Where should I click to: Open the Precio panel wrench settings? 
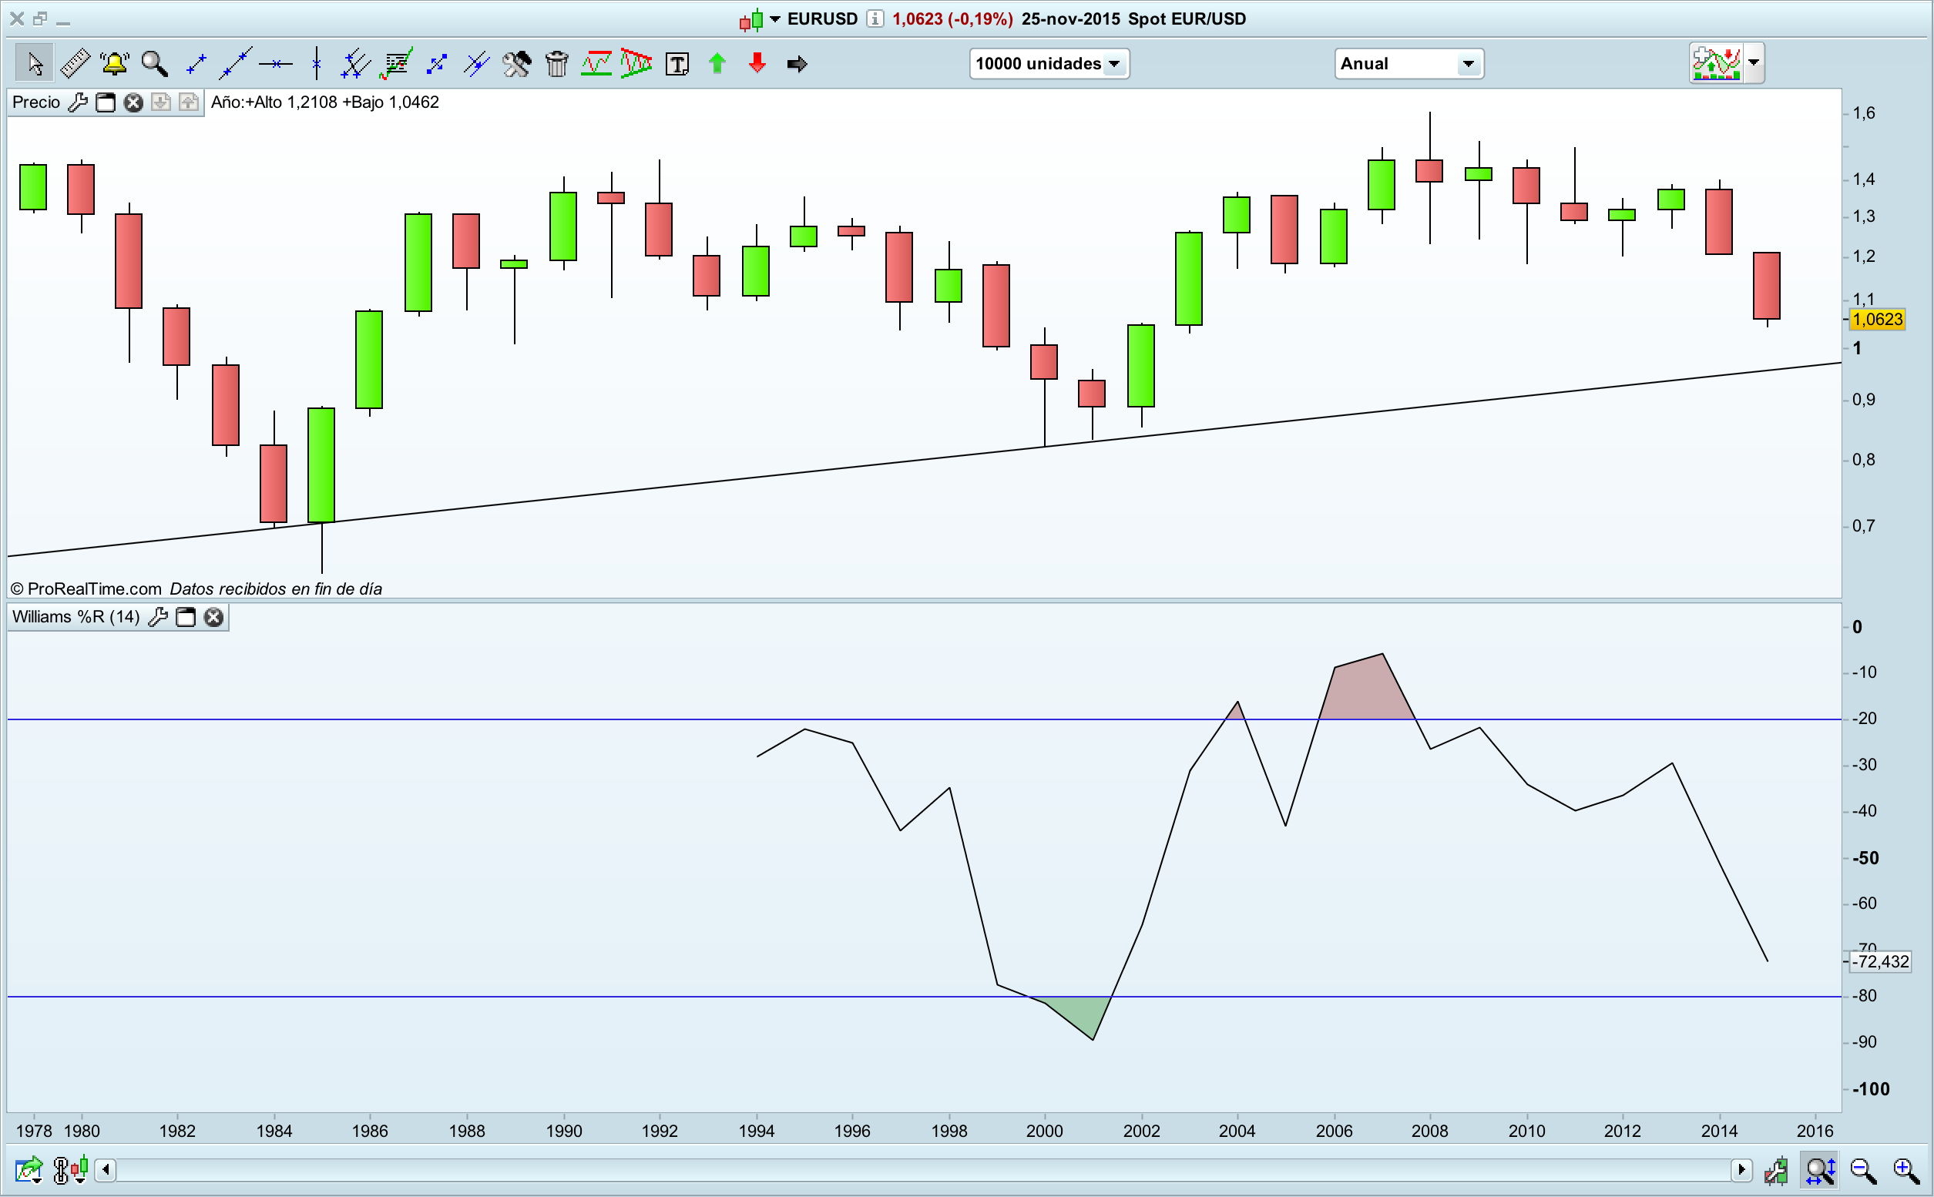tap(78, 102)
